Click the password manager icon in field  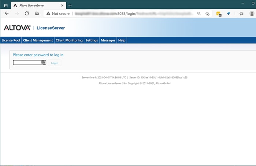[x=43, y=63]
